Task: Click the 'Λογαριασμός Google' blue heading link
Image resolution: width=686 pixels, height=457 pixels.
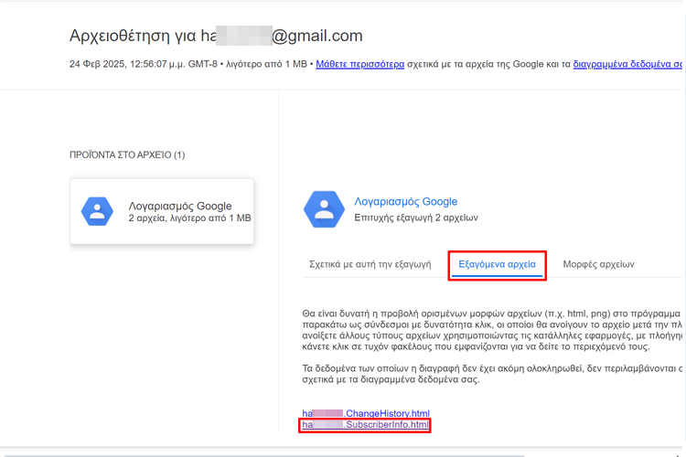Action: [x=405, y=202]
